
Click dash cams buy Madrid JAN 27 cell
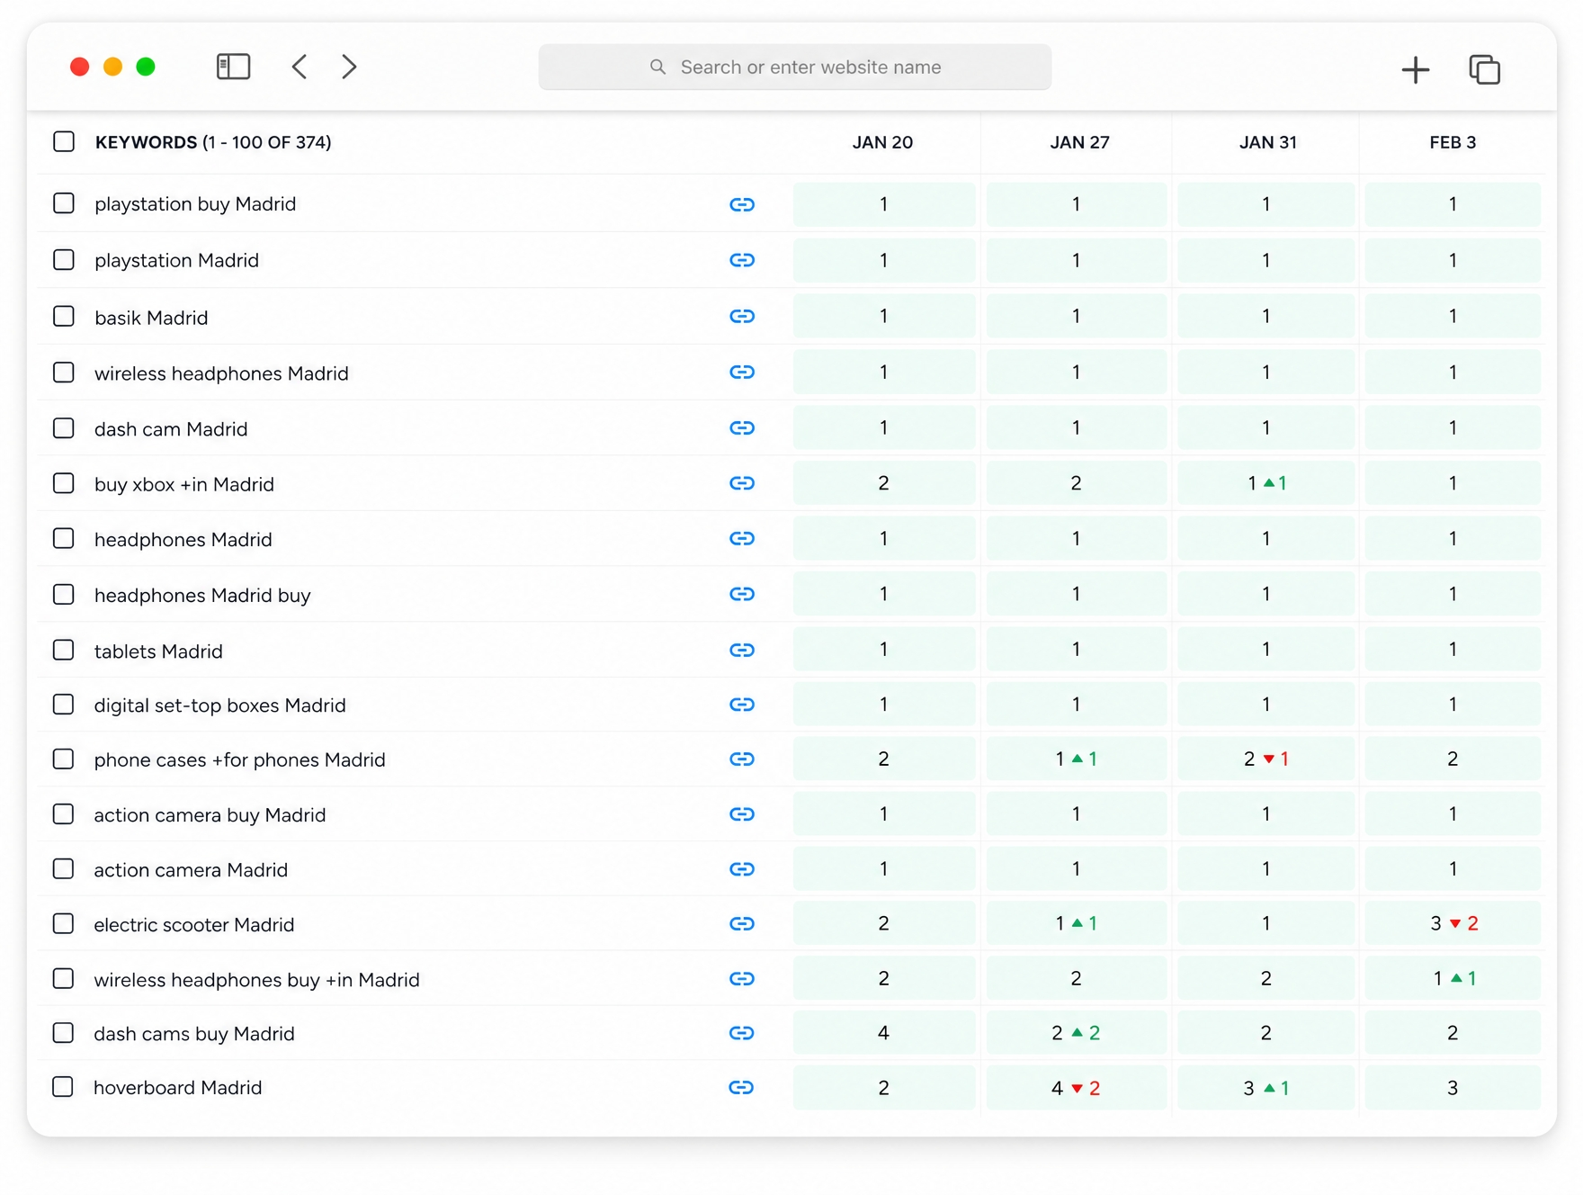click(x=1077, y=1033)
